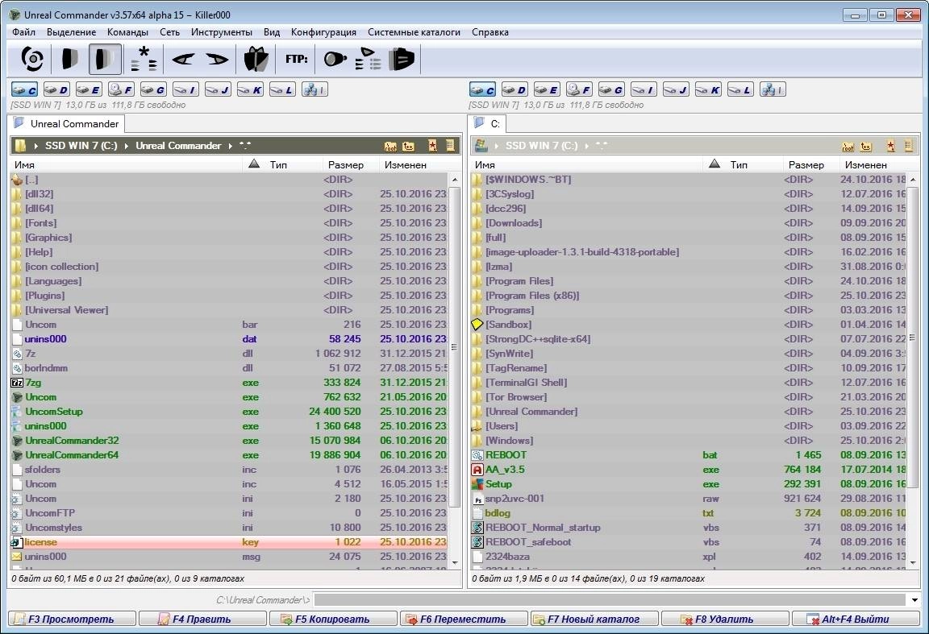Switch right panel to drive L

740,89
